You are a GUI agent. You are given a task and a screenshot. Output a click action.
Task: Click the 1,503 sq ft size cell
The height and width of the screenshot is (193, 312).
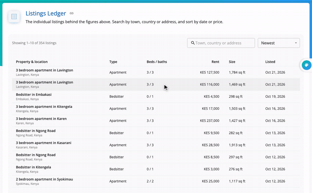(237, 109)
